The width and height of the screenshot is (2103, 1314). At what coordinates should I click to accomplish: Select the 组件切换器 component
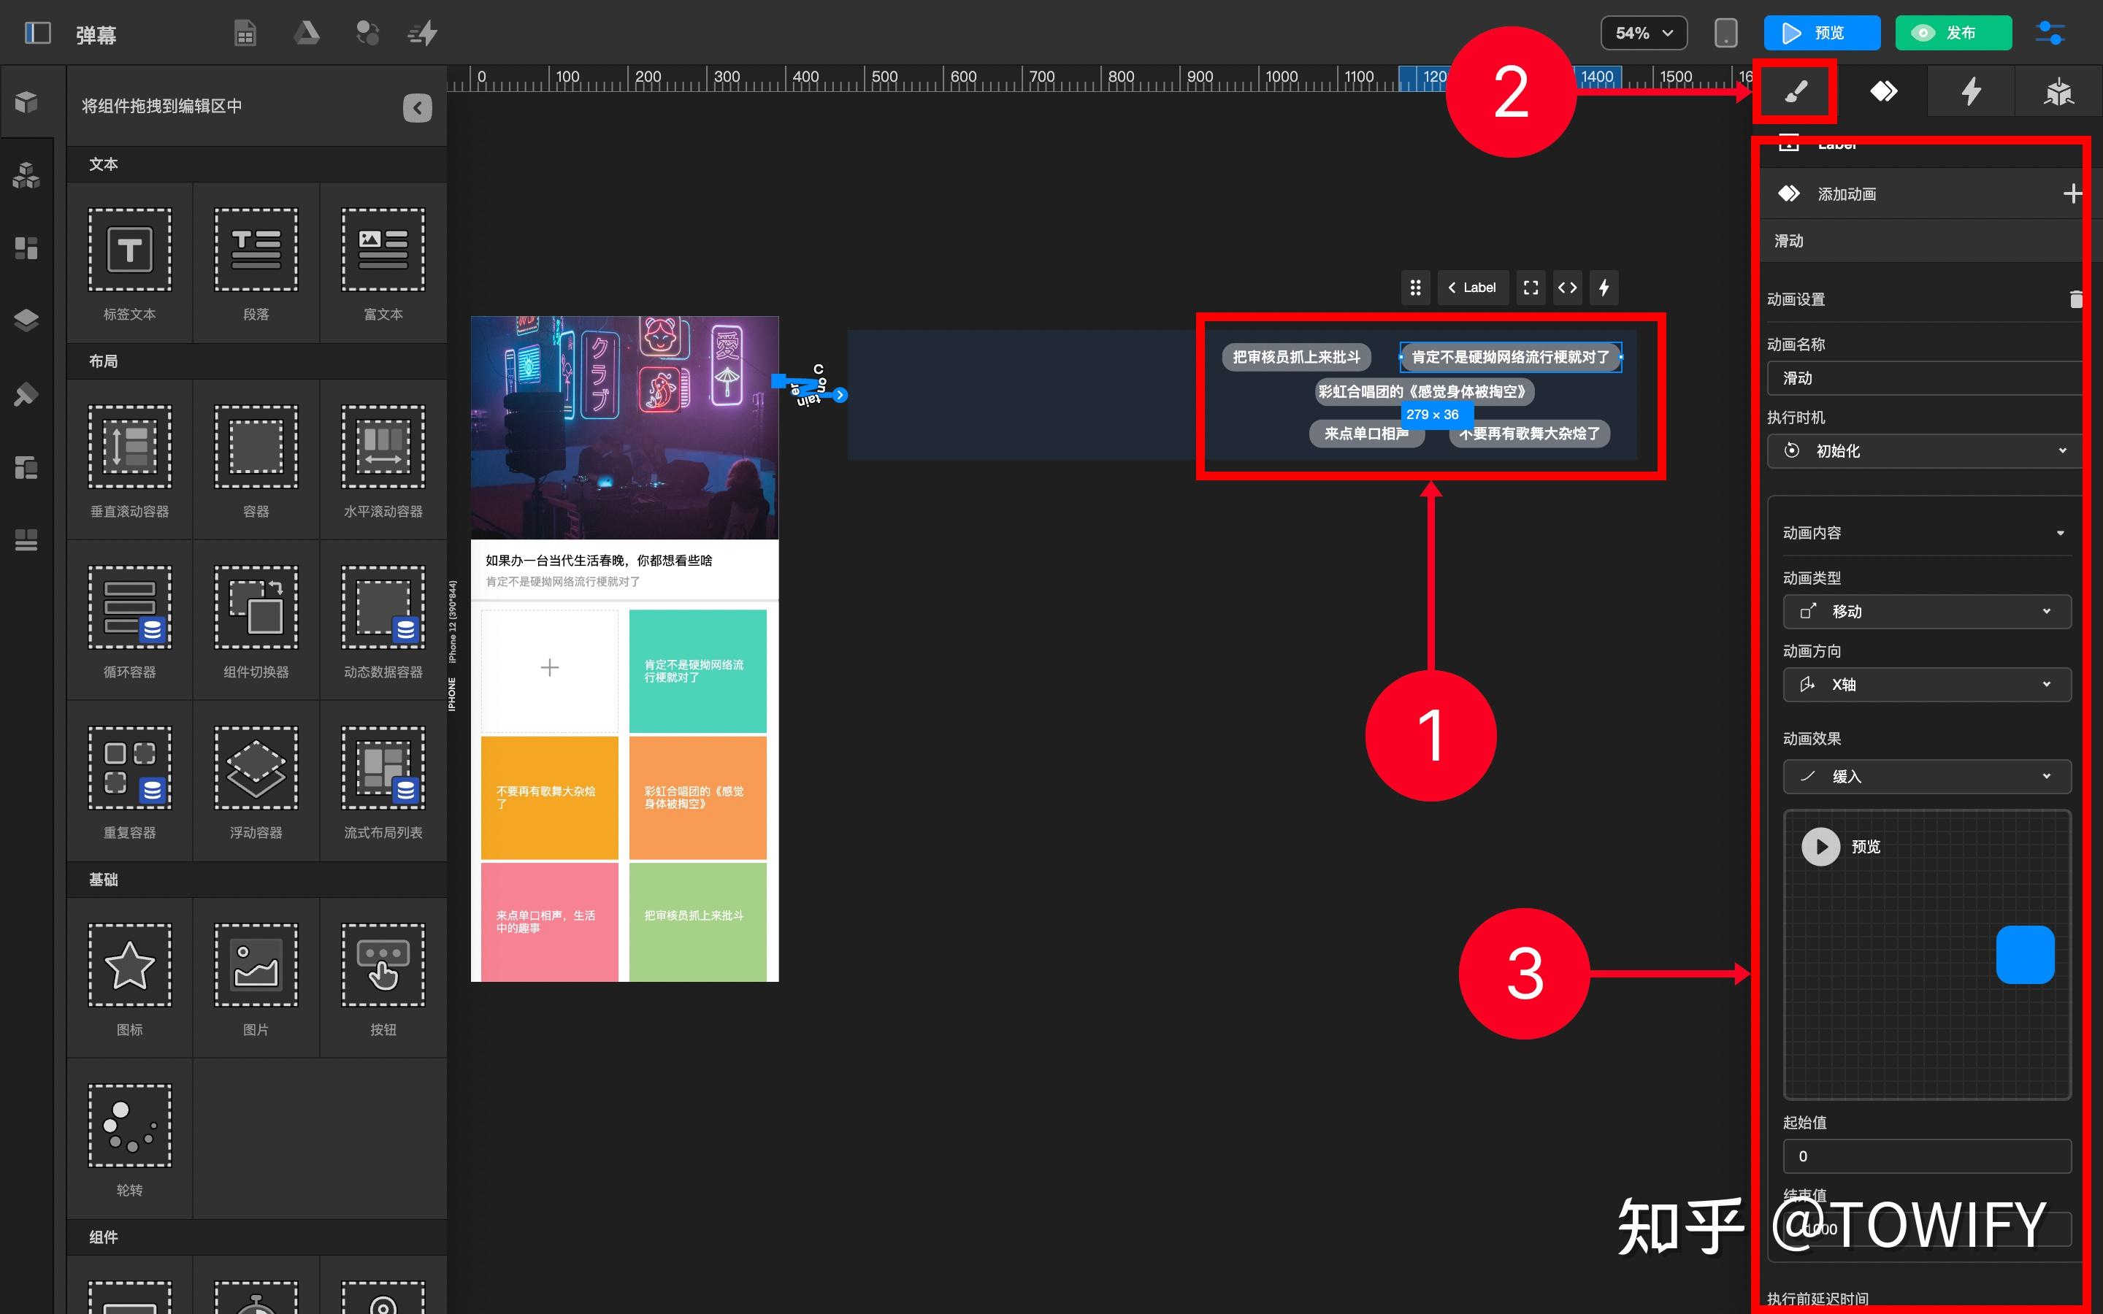(x=256, y=621)
